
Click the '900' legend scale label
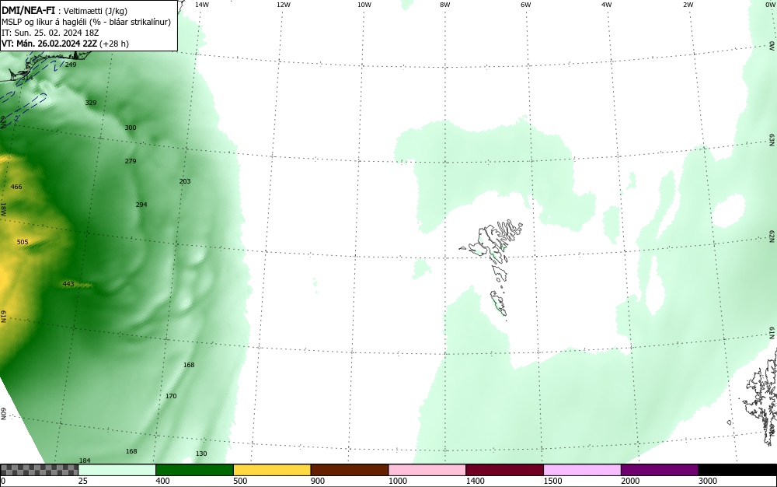coord(318,481)
